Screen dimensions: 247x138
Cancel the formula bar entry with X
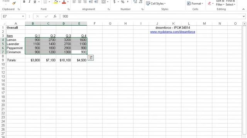(37, 16)
